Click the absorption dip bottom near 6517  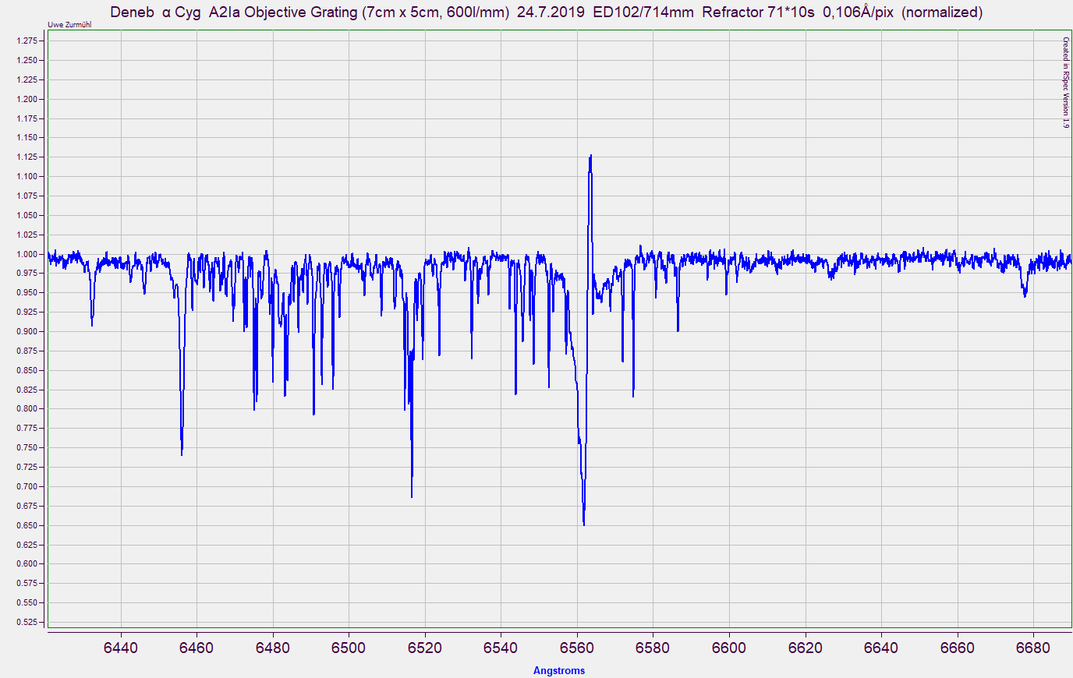point(412,495)
